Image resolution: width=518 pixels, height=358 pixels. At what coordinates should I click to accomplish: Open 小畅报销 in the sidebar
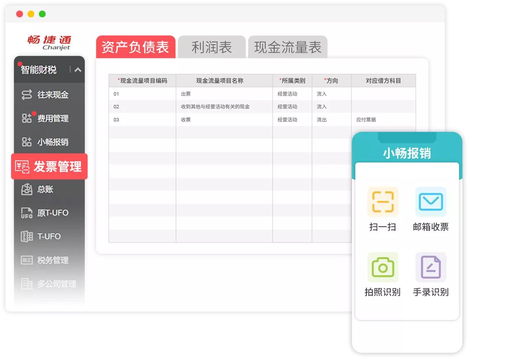point(52,142)
